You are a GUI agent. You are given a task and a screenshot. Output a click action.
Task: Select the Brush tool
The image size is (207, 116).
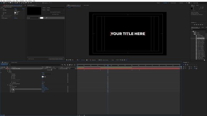[22, 3]
